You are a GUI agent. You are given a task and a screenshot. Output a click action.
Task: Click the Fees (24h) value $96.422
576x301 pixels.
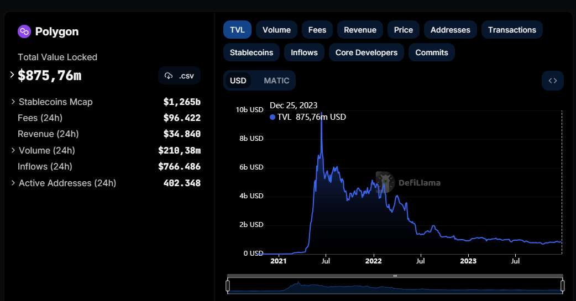[182, 118]
